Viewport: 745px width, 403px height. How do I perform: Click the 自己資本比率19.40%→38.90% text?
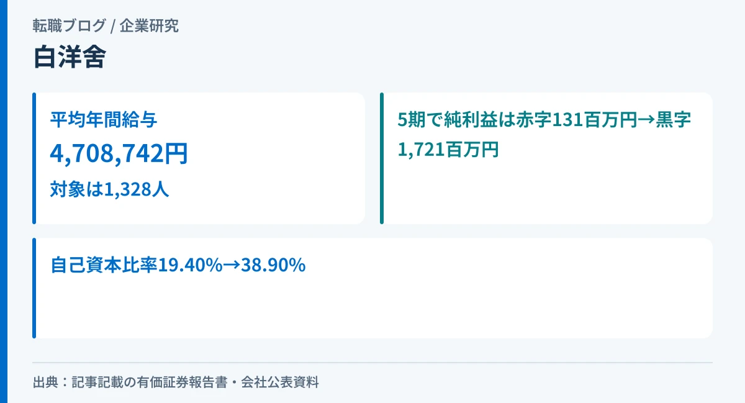[x=178, y=265]
